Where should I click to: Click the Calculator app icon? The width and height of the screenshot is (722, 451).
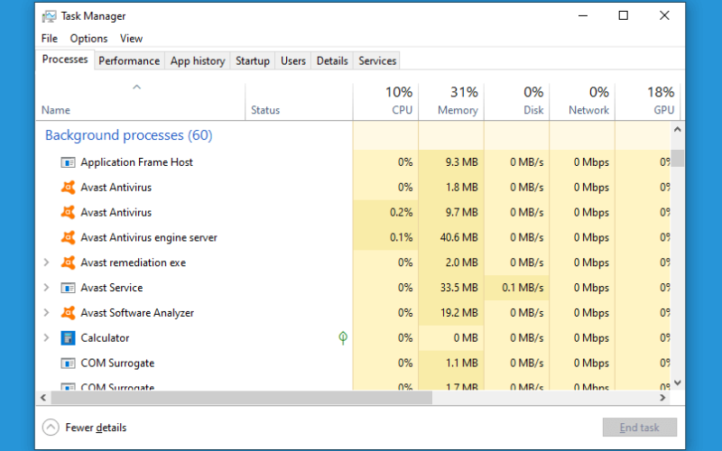[x=68, y=337]
